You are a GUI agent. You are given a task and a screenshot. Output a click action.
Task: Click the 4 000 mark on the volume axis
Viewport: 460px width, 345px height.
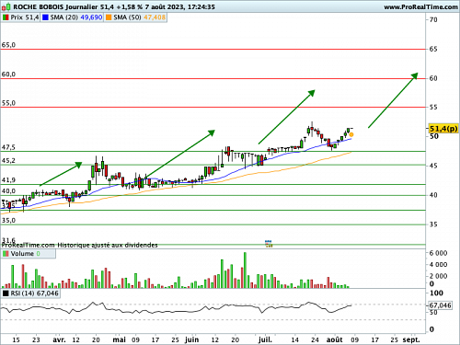[438, 264]
